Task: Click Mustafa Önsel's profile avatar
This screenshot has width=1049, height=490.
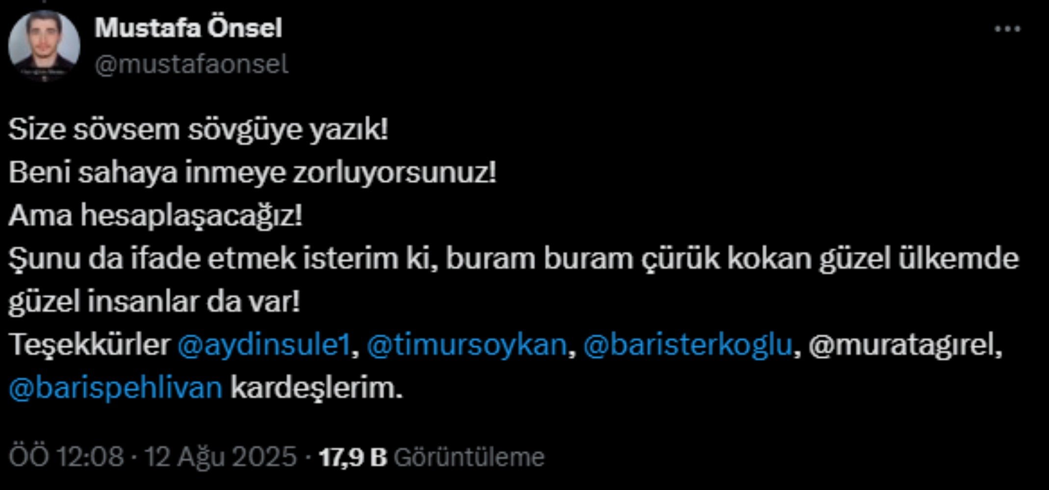Action: [44, 46]
